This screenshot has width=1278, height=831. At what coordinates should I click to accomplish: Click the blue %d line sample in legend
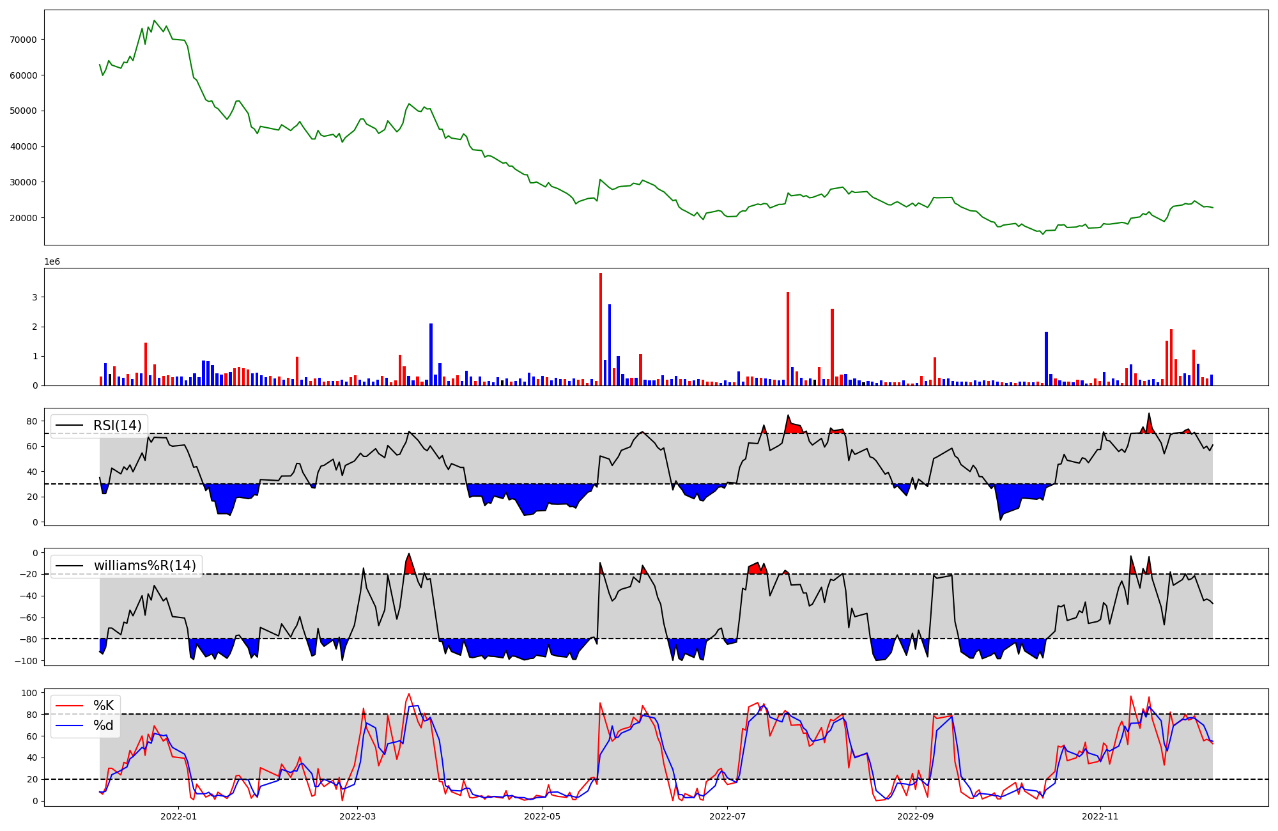tap(70, 726)
